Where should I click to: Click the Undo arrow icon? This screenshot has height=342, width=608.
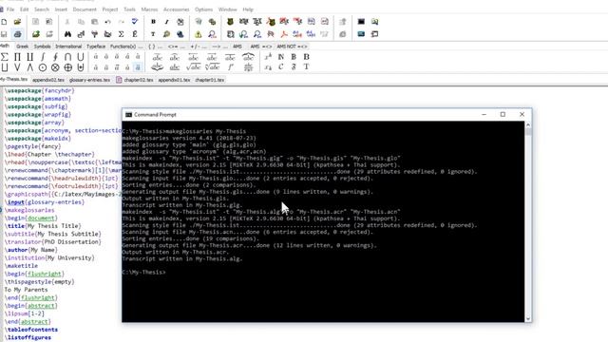pyautogui.click(x=107, y=22)
